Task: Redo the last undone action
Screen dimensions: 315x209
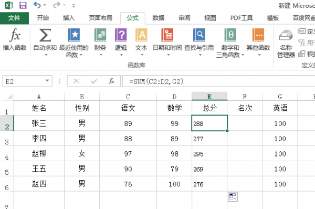Action: (57, 5)
